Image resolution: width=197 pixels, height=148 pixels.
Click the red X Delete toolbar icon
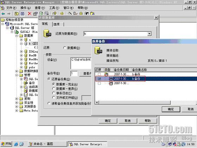[30, 13]
